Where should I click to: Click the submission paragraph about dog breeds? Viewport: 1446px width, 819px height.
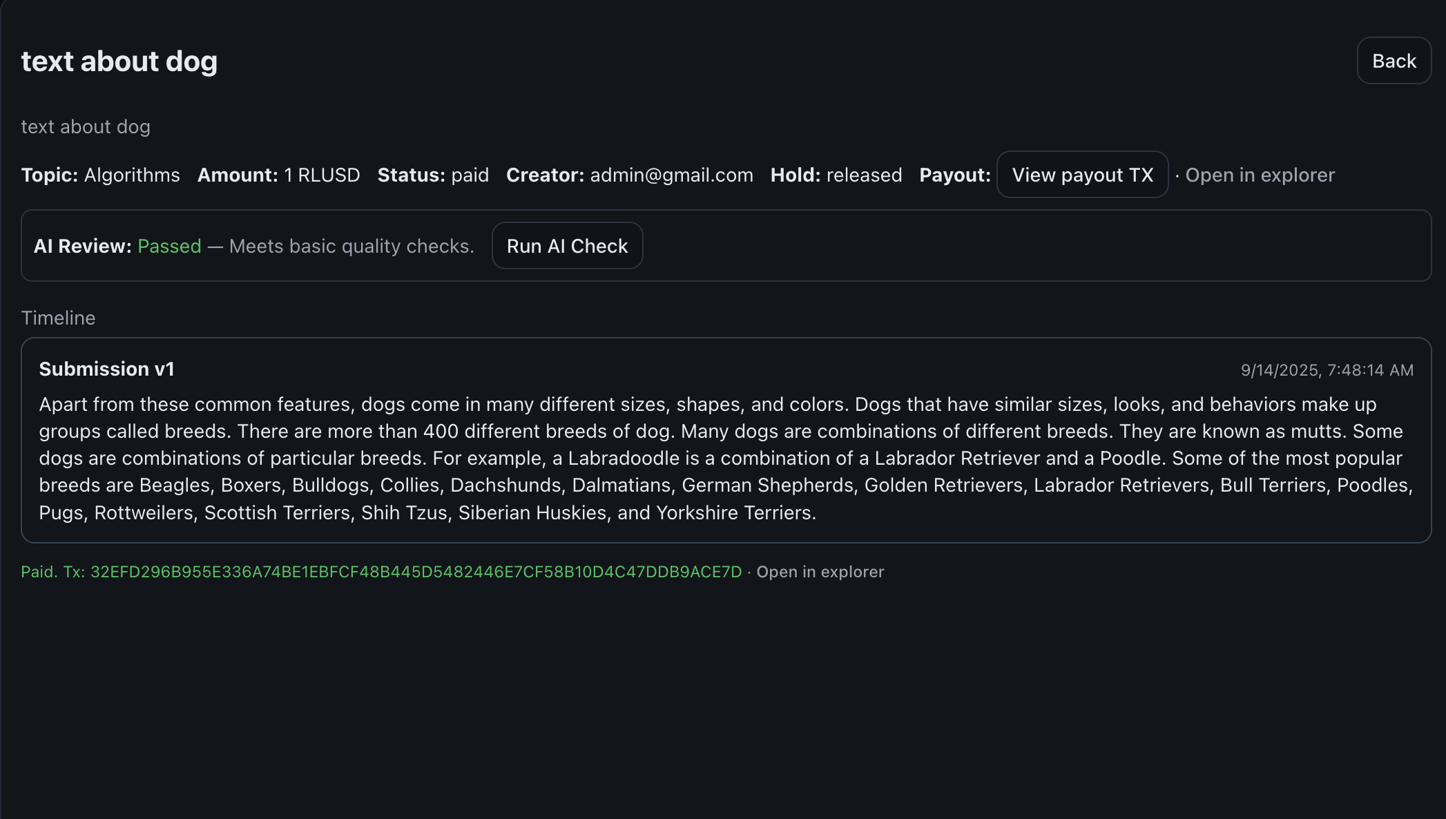725,458
